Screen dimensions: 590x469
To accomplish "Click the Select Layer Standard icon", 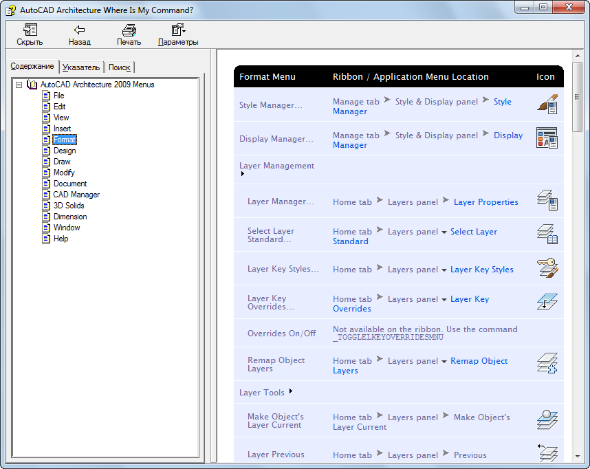I will [x=547, y=234].
